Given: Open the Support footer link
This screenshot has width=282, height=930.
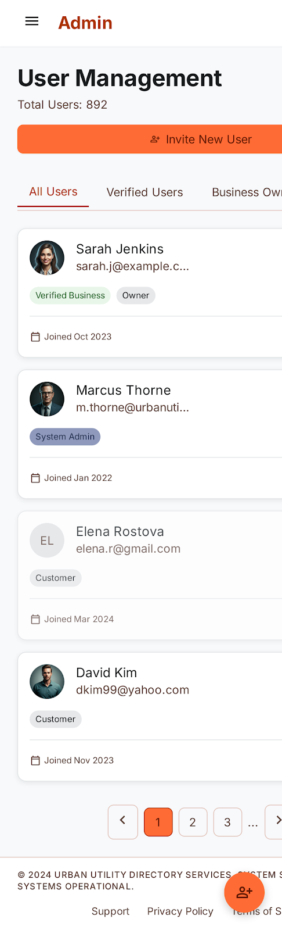Looking at the screenshot, I should (110, 911).
